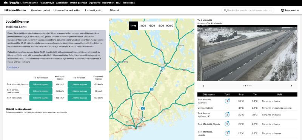The image size is (302, 140).
Task: Click the wind icon for Jakomäki station
Action: 227,101
